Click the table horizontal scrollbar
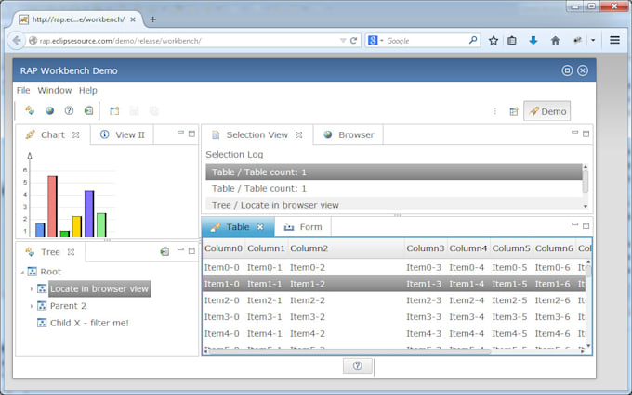This screenshot has width=632, height=395. point(349,351)
